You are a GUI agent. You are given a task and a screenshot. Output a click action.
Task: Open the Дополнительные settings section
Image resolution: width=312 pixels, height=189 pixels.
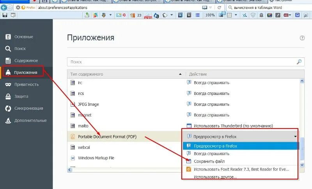(26, 120)
